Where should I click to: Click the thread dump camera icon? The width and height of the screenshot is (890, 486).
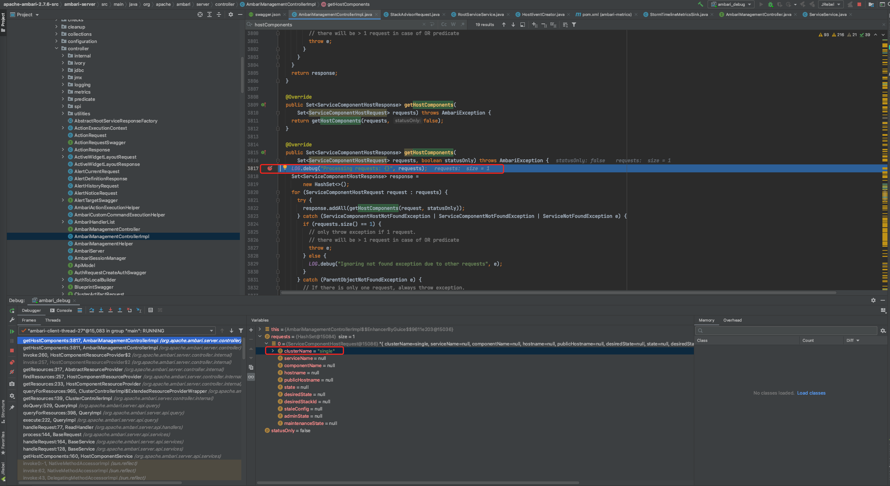(x=12, y=384)
